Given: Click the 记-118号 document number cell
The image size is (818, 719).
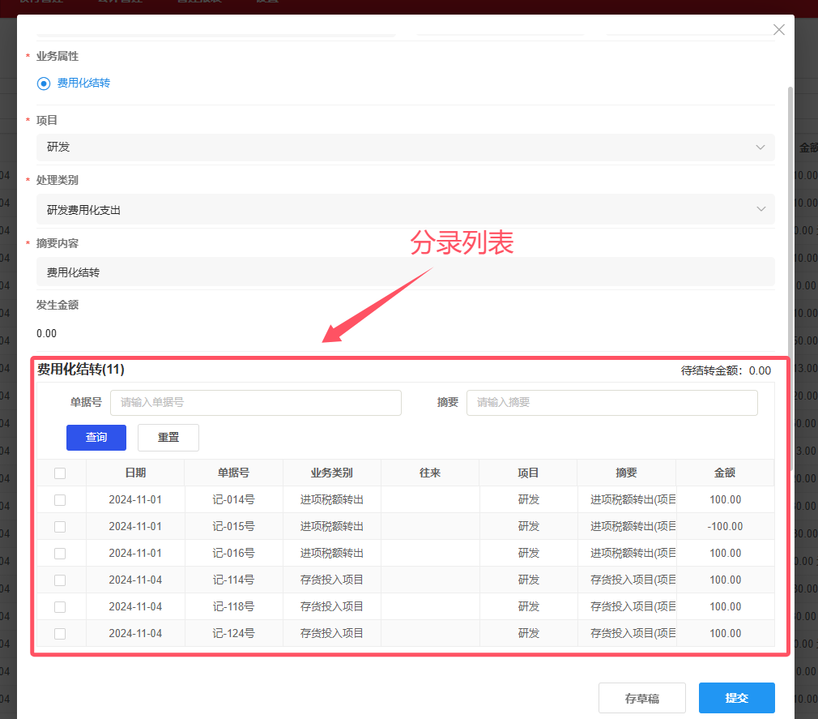Looking at the screenshot, I should click(x=233, y=607).
